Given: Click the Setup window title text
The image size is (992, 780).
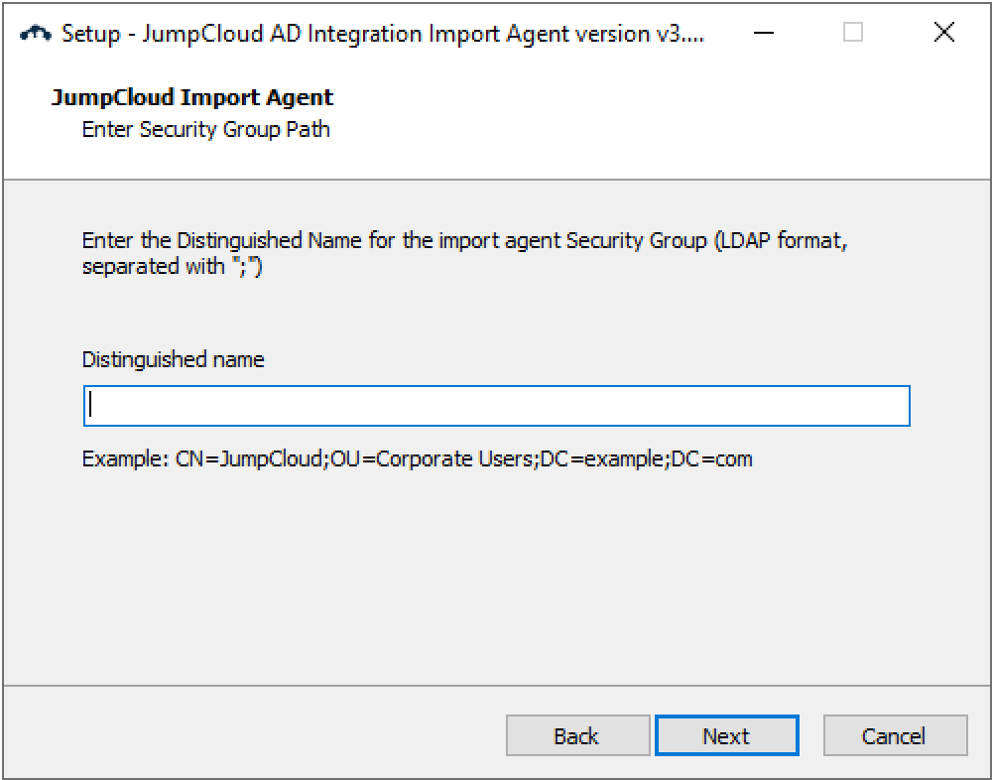Looking at the screenshot, I should (382, 33).
